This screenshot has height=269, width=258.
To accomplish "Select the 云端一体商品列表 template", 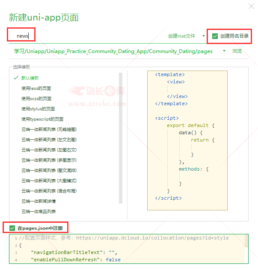I will (39, 211).
